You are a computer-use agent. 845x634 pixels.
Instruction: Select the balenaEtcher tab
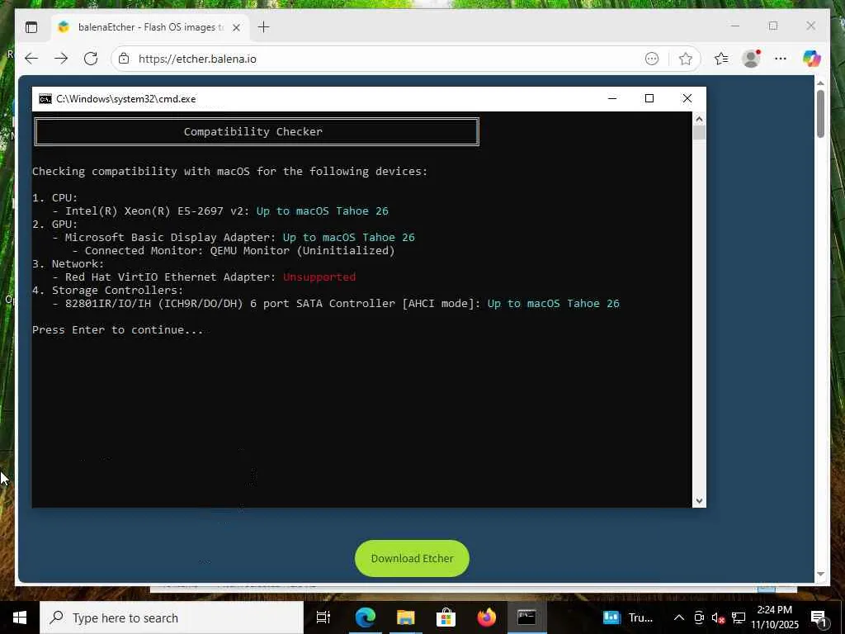[x=151, y=27]
